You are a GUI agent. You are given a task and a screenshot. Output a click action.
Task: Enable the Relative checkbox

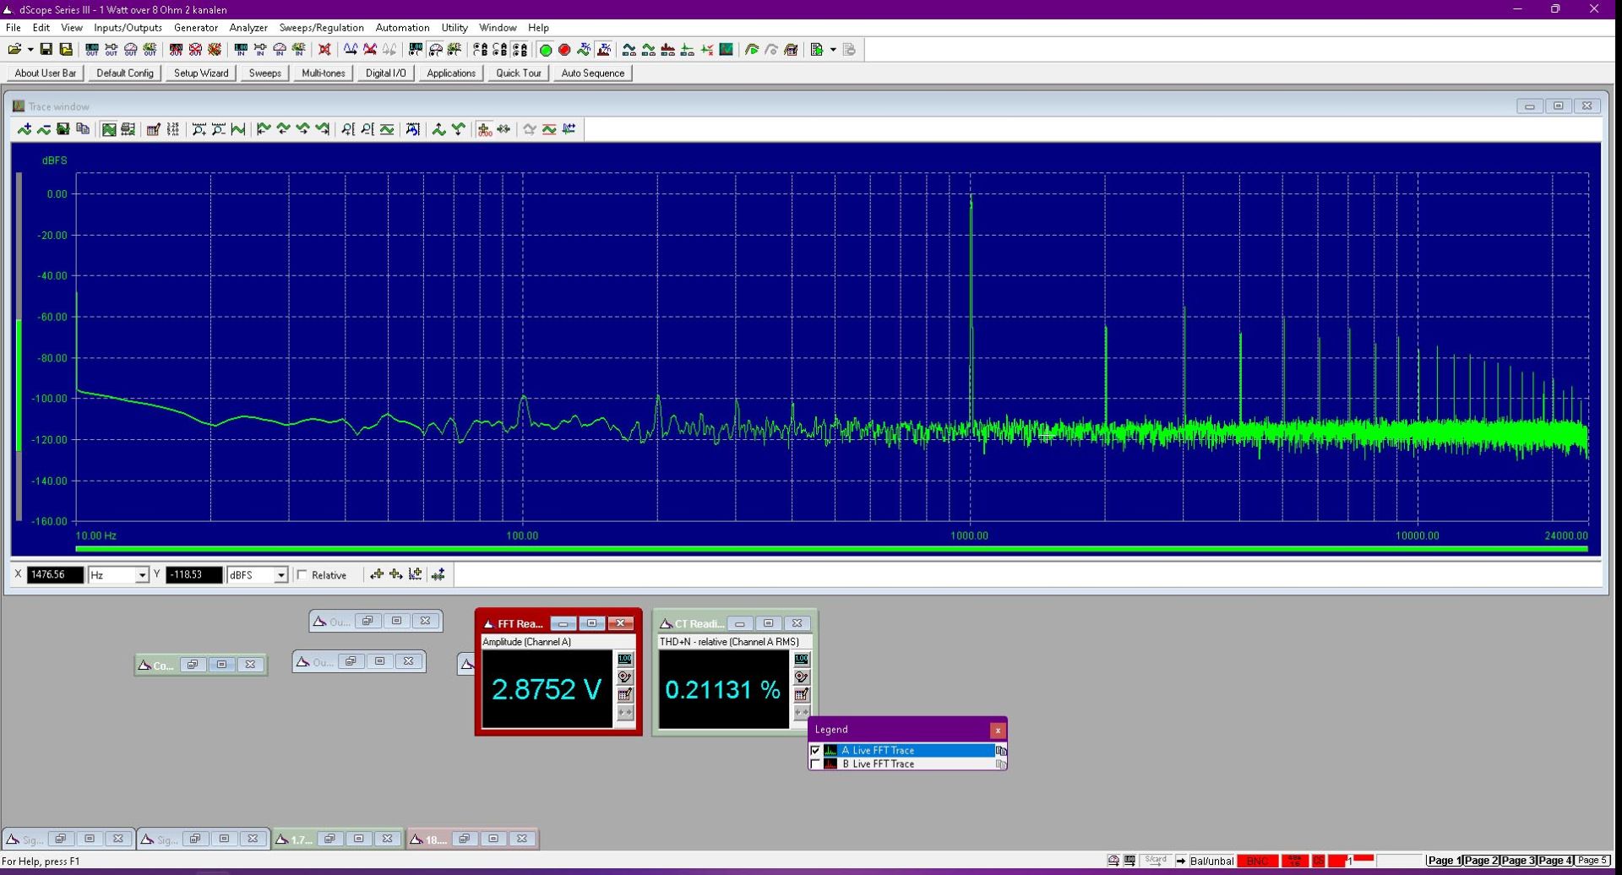tap(302, 575)
